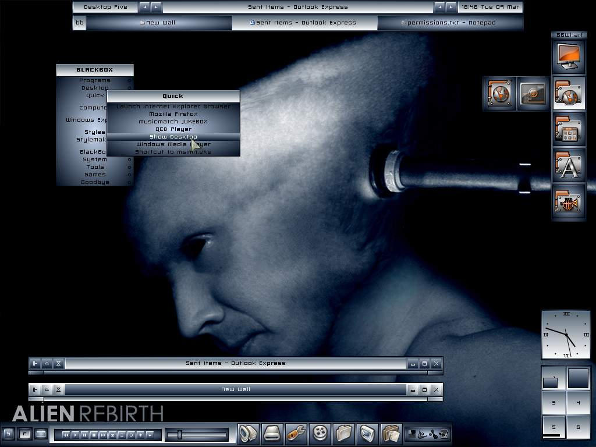Switch to New Wall task in taskbar
The image size is (596, 447).
click(159, 23)
